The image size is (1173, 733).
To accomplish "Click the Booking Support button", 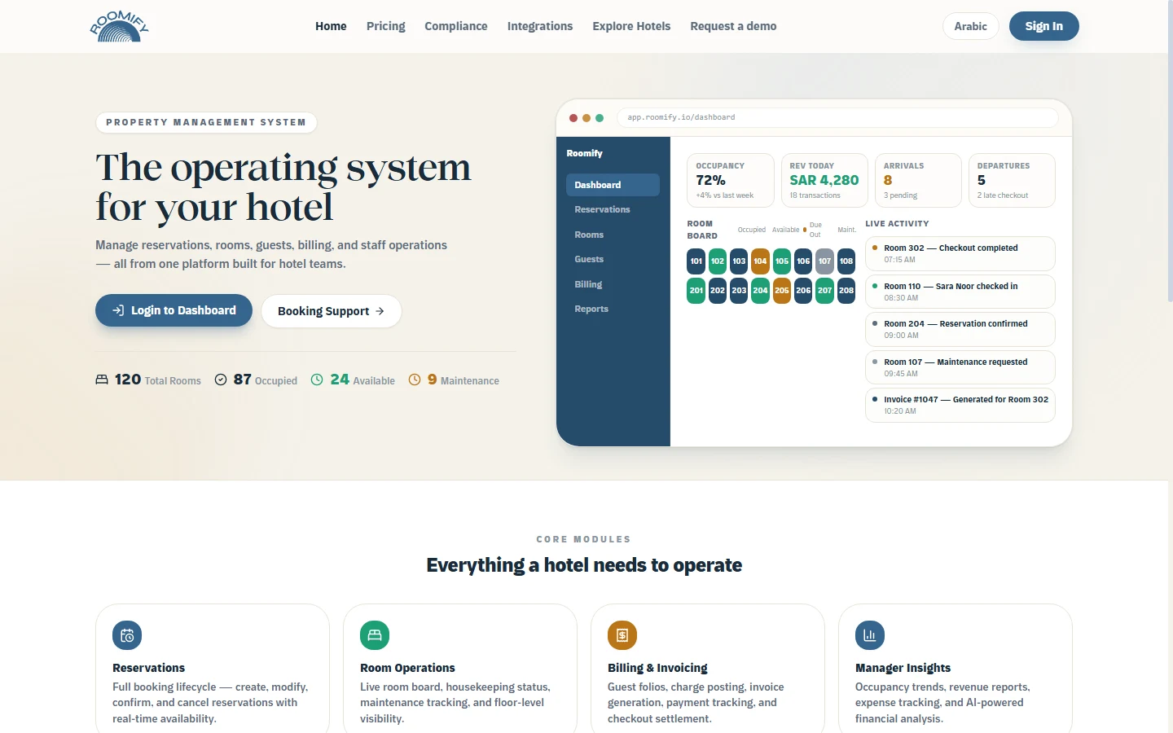I will pyautogui.click(x=332, y=311).
